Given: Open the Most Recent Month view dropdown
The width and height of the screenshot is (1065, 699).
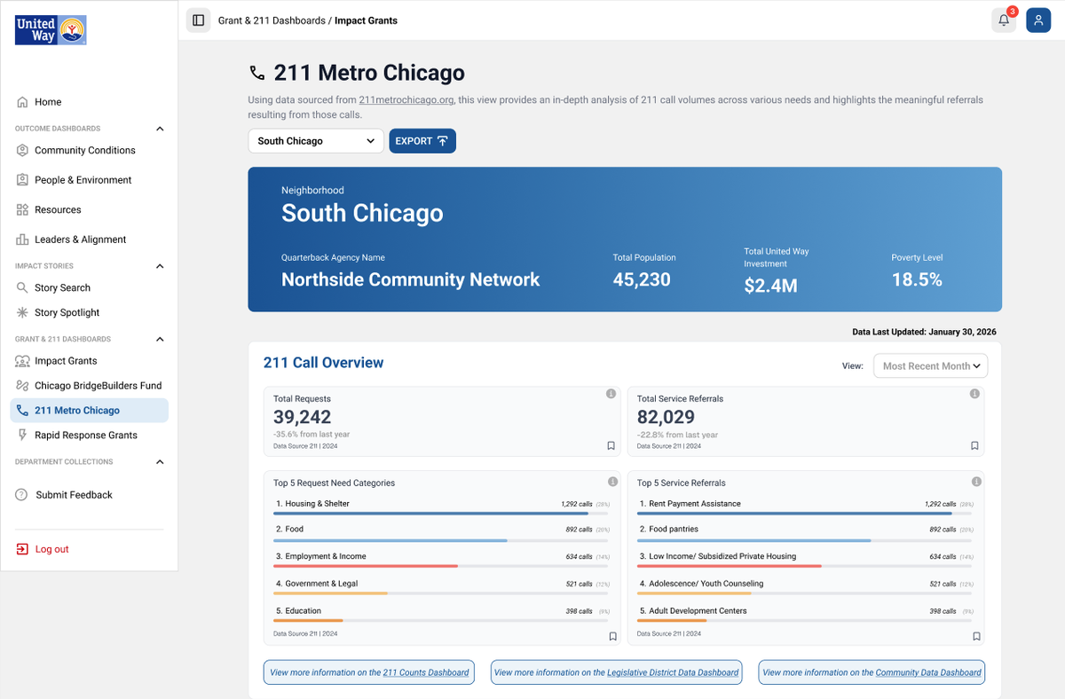Looking at the screenshot, I should point(930,366).
